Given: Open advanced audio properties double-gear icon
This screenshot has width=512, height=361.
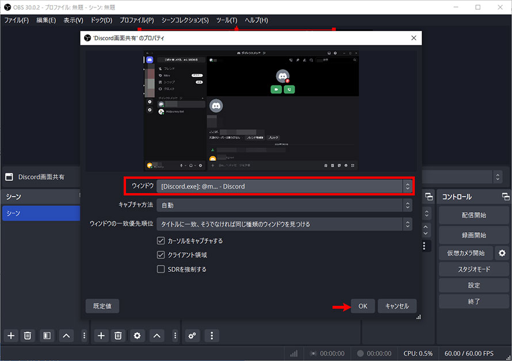Looking at the screenshot, I should point(192,336).
